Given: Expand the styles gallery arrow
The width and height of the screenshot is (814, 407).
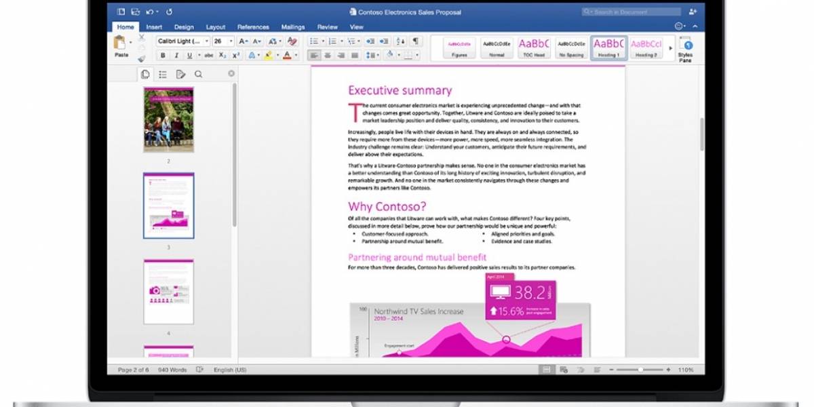Looking at the screenshot, I should coord(671,48).
